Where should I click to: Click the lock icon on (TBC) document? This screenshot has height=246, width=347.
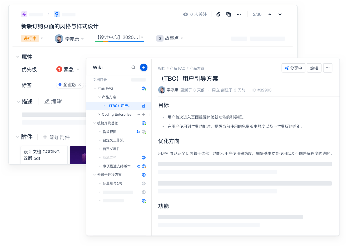[x=143, y=106]
